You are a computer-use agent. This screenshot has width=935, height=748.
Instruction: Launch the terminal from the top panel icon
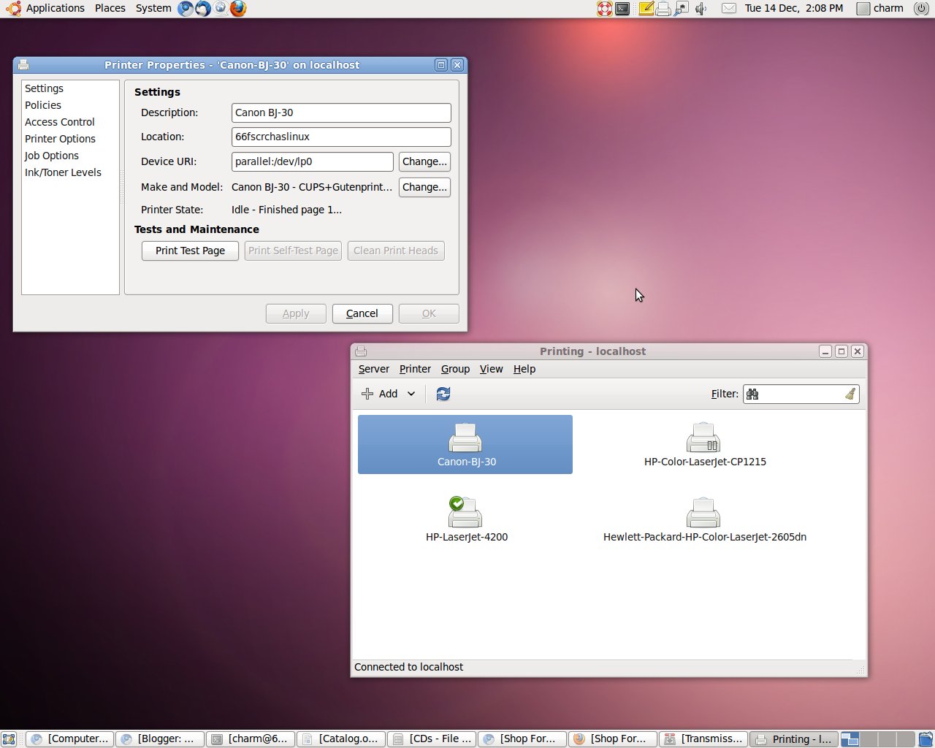[623, 9]
